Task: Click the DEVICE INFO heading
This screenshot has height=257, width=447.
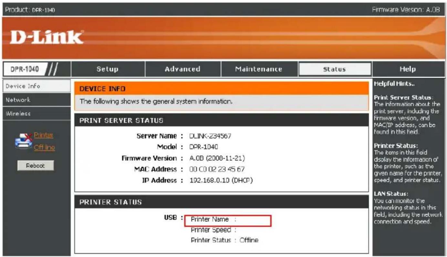Action: point(102,88)
